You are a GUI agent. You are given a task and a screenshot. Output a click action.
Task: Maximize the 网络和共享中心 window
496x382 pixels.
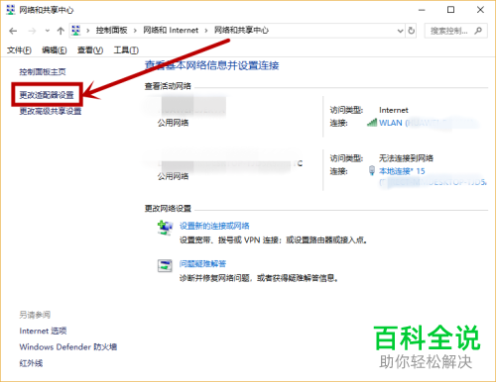point(450,10)
